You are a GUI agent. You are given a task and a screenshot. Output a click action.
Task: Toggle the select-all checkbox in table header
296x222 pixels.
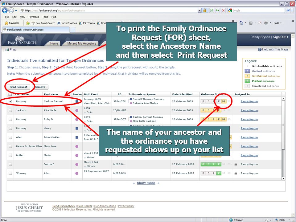coord(10,94)
